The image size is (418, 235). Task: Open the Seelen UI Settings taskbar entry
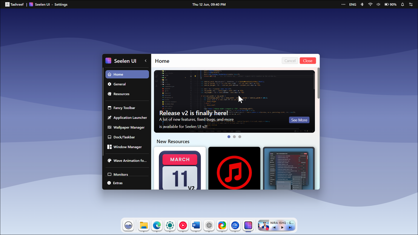[48, 4]
